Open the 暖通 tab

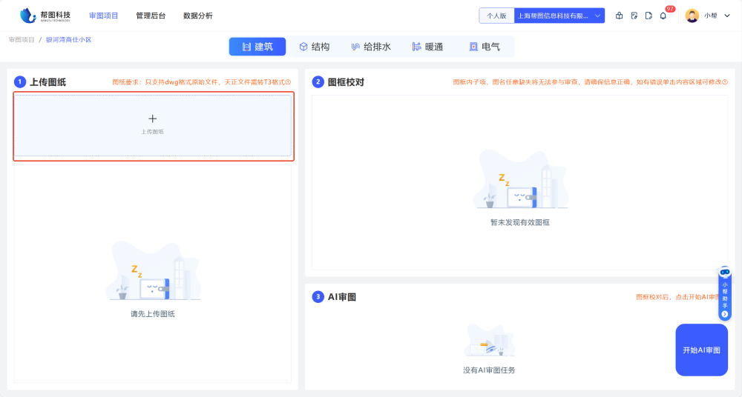coord(427,47)
